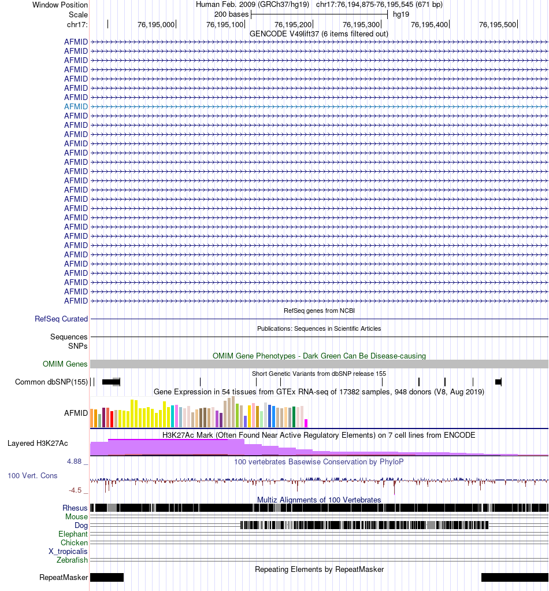
Task: Click the 100 Vert. Cons label
Action: (x=32, y=476)
